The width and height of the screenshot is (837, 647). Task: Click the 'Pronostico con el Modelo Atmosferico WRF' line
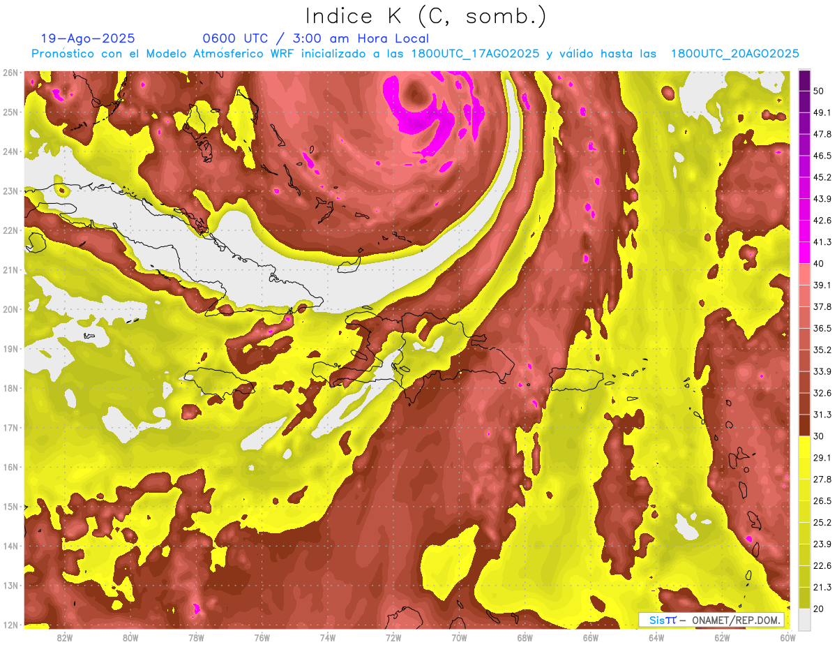(x=414, y=54)
